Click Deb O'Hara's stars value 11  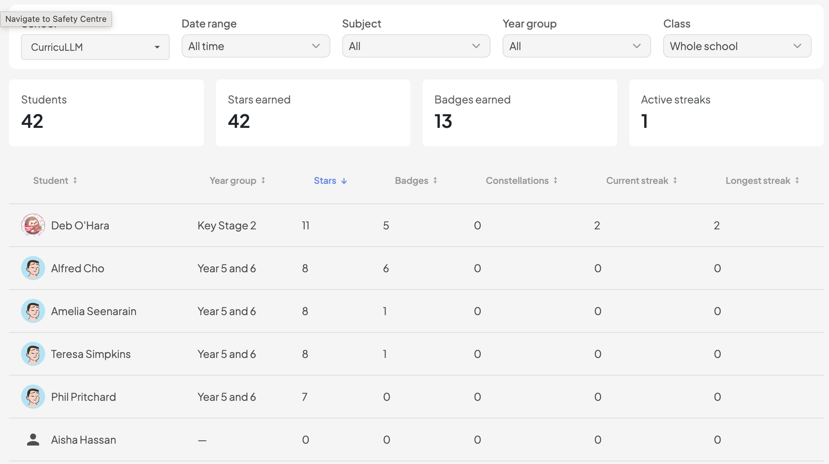pyautogui.click(x=306, y=226)
